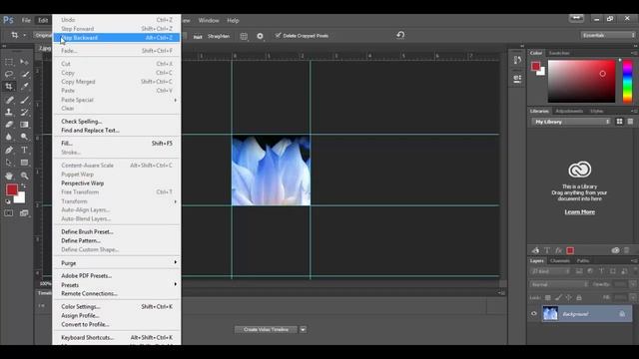639x359 pixels.
Task: Switch to the Channels tab
Action: [559, 260]
